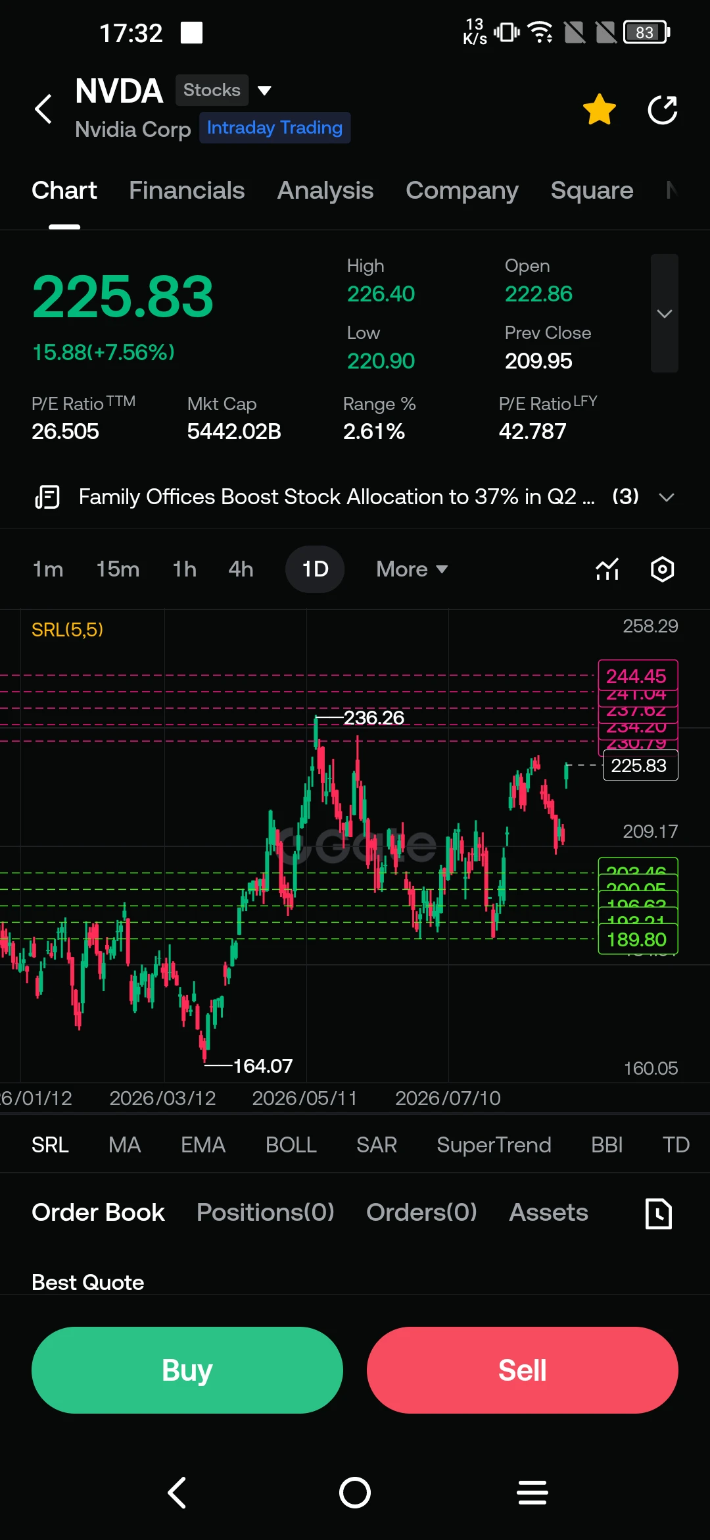This screenshot has height=1540, width=710.
Task: Tap the Android back navigation button
Action: [177, 1493]
